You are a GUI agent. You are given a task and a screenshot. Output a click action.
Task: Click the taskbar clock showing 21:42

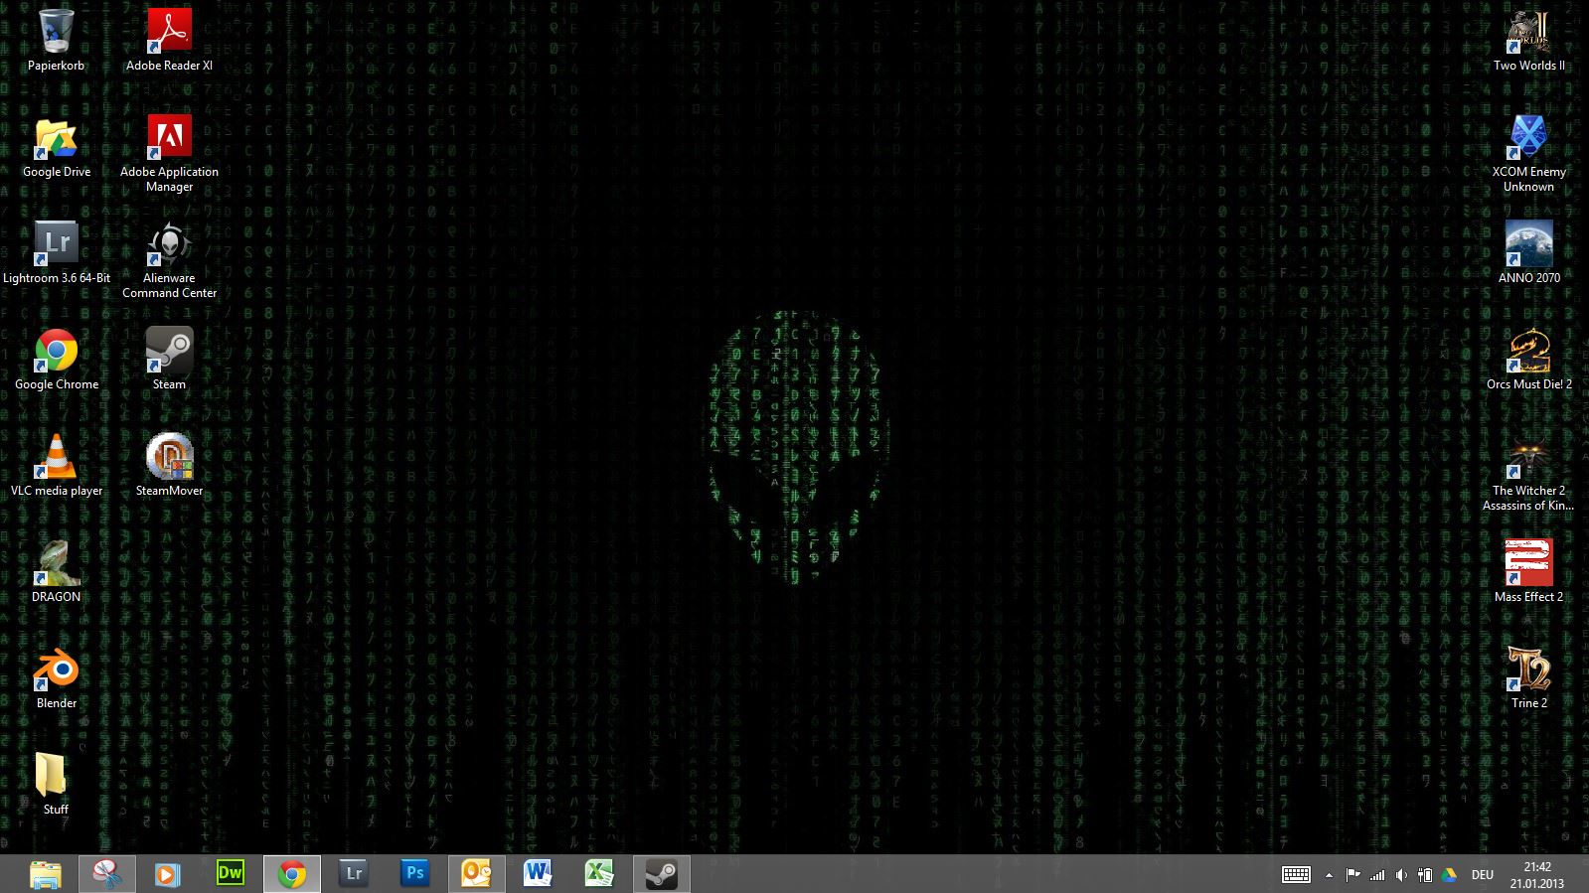(x=1536, y=875)
